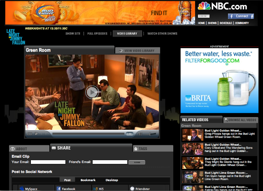Click the info icon on the ABOUT tab
Screen dimensions: 263x191
13,149
